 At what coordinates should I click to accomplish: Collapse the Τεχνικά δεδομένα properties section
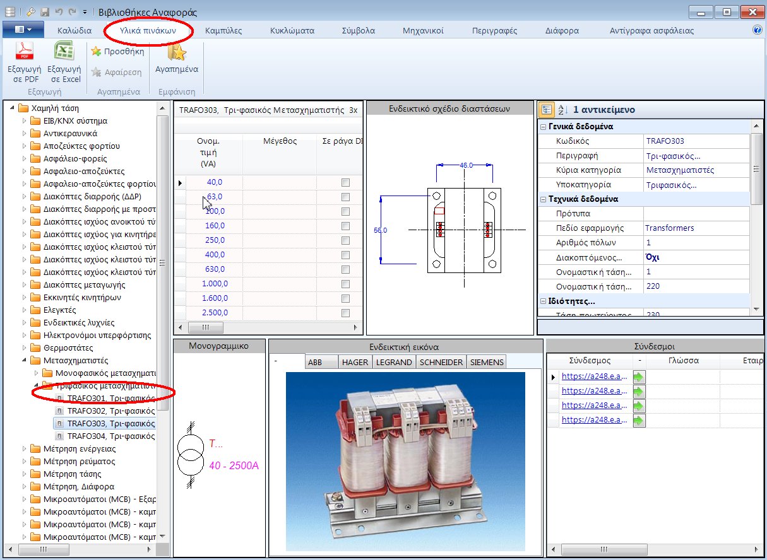tap(544, 199)
